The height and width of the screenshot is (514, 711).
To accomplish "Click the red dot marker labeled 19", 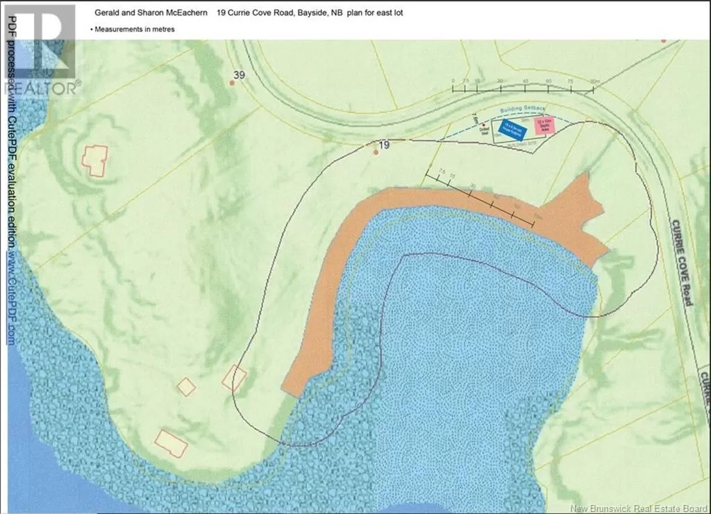I will (x=376, y=152).
